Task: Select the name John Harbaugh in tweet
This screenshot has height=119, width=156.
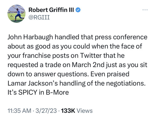Action: (x=30, y=37)
